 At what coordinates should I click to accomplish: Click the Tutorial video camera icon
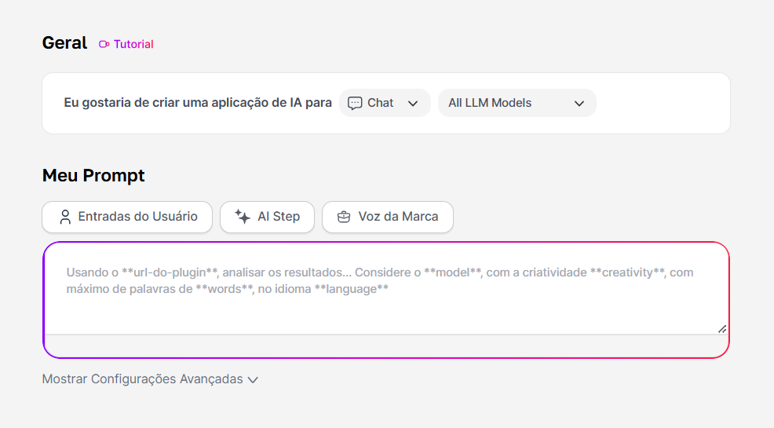pos(104,45)
